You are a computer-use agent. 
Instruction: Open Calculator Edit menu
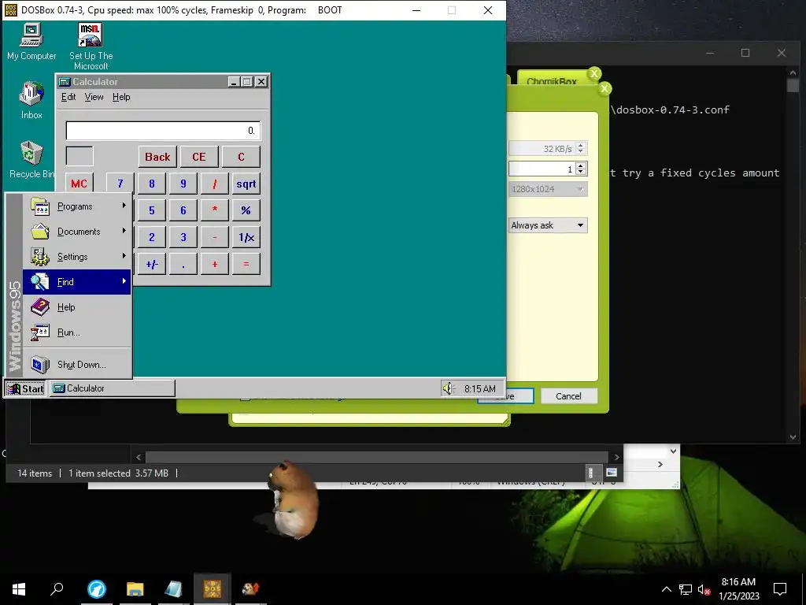pyautogui.click(x=68, y=97)
